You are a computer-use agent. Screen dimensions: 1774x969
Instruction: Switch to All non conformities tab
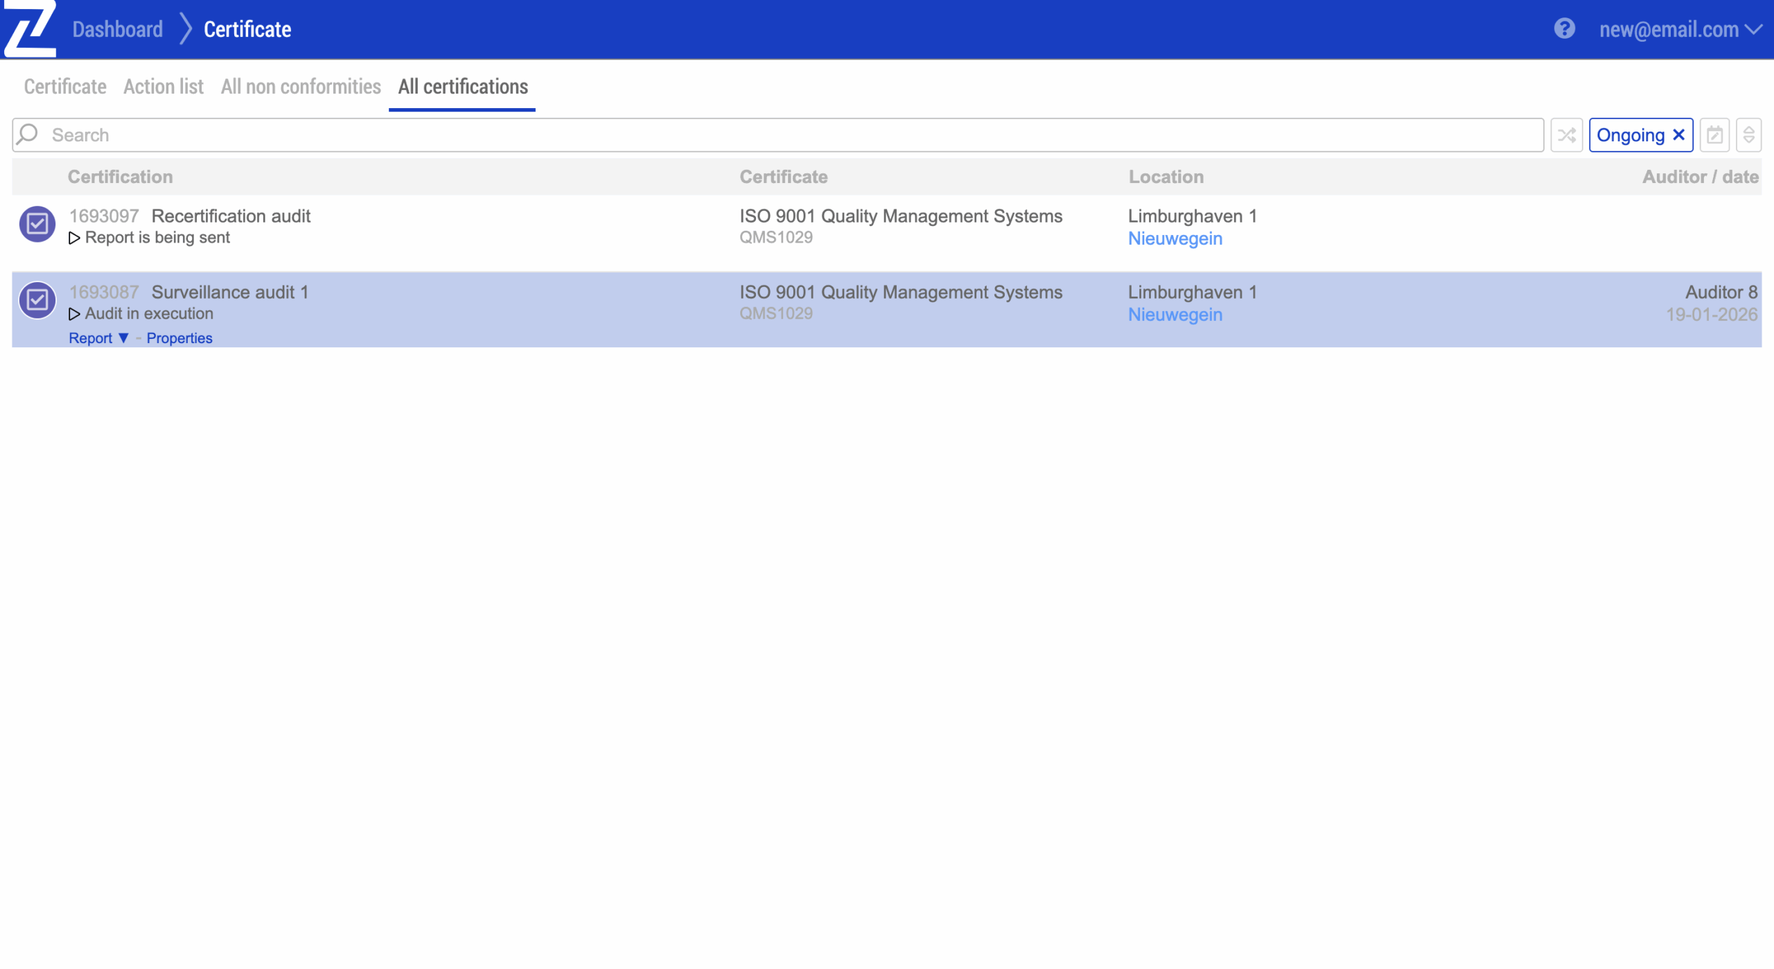point(301,87)
